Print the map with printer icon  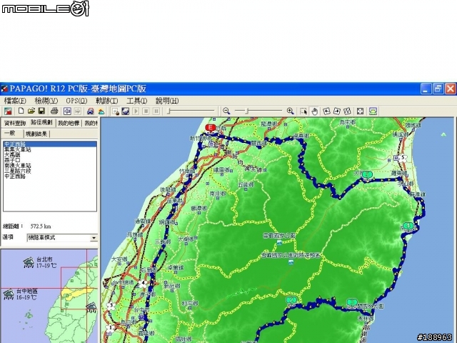click(54, 111)
